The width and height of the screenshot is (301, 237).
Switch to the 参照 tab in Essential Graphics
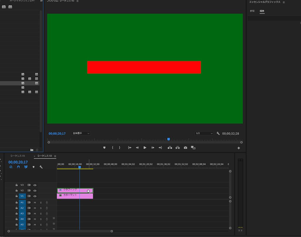pyautogui.click(x=252, y=11)
